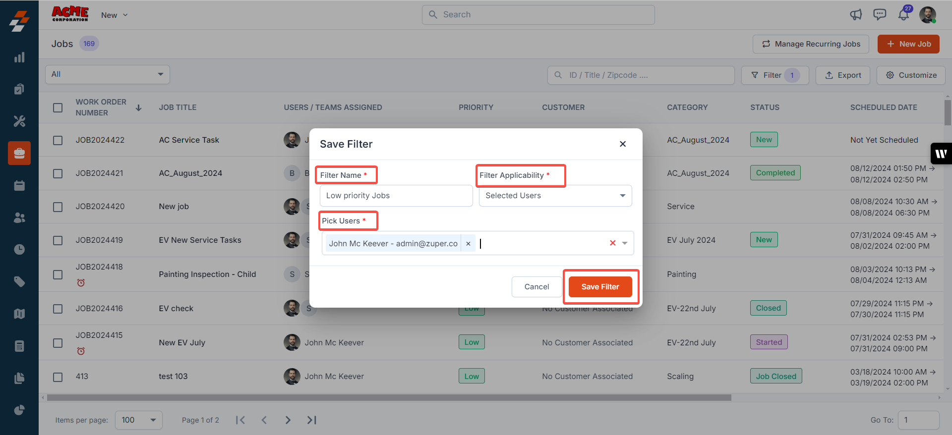Image resolution: width=952 pixels, height=435 pixels.
Task: Check the JOB2024422 row checkbox
Action: (58, 140)
